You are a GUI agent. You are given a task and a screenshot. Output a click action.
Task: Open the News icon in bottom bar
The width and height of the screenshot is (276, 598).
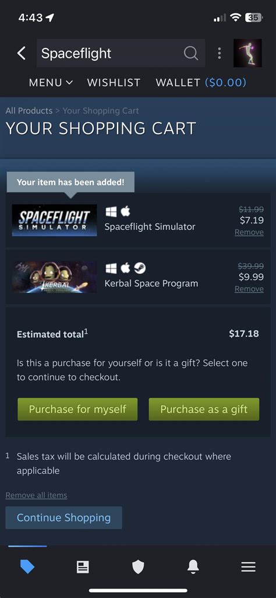click(x=83, y=568)
